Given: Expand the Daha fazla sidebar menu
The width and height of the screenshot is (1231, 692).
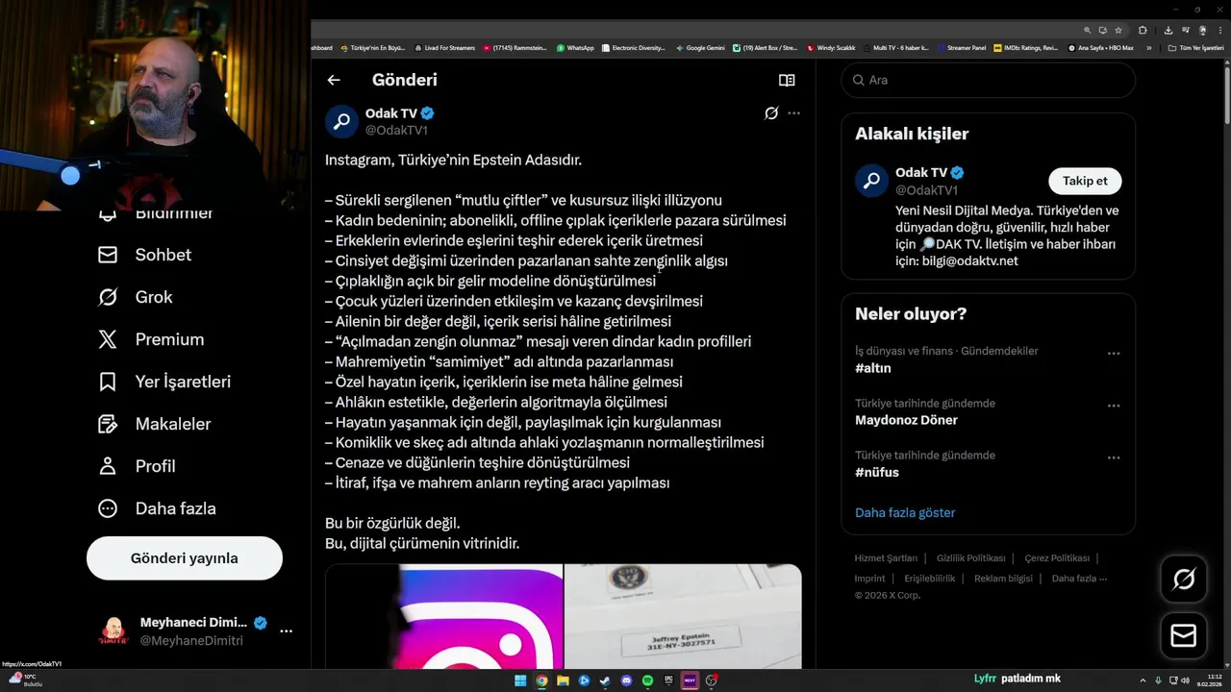Looking at the screenshot, I should click(157, 508).
